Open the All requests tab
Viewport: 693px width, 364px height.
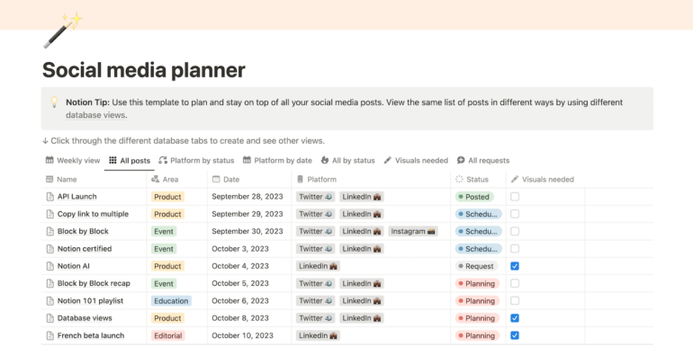tap(483, 160)
